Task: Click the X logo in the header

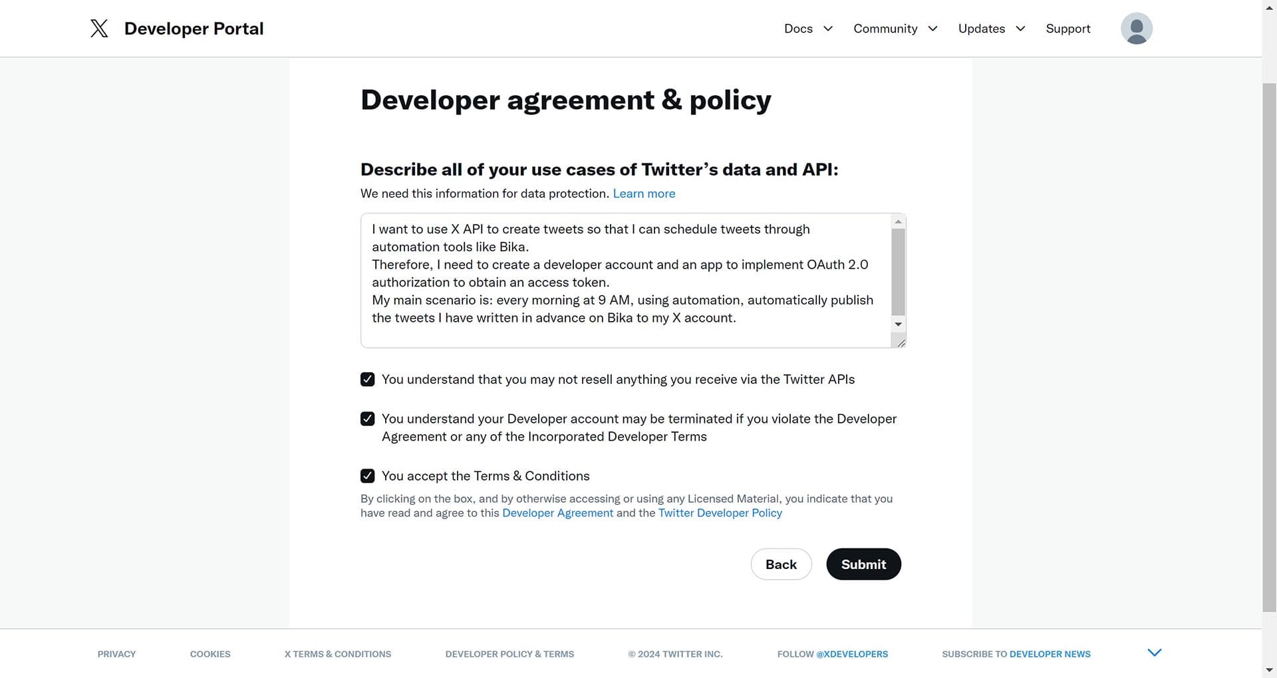Action: 99,28
